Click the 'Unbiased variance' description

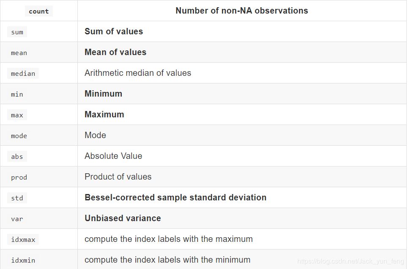pyautogui.click(x=123, y=218)
